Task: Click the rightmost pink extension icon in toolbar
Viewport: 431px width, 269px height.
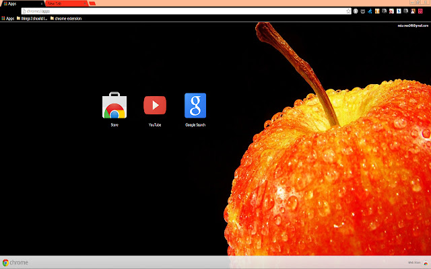Action: coord(420,11)
